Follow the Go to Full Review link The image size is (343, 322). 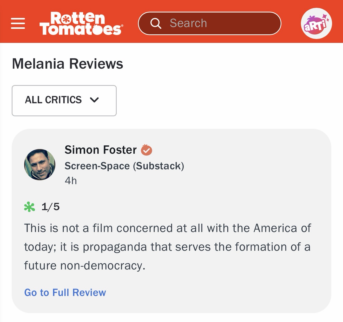(65, 293)
